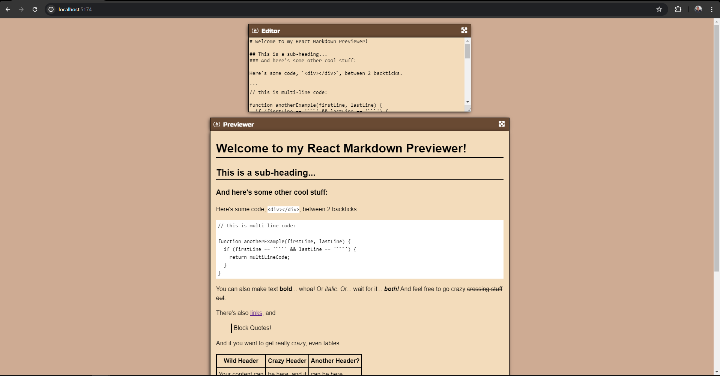Maximize the Editor panel with expand icon
Image resolution: width=720 pixels, height=376 pixels.
464,30
